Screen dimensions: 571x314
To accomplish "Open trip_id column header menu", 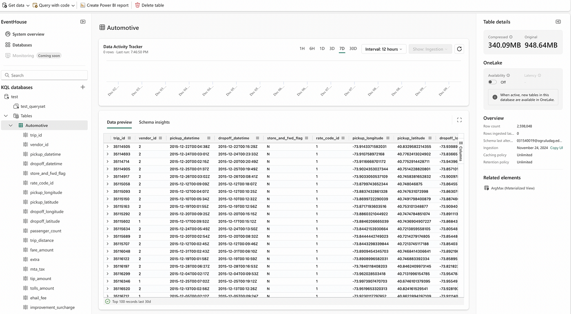I will [129, 138].
